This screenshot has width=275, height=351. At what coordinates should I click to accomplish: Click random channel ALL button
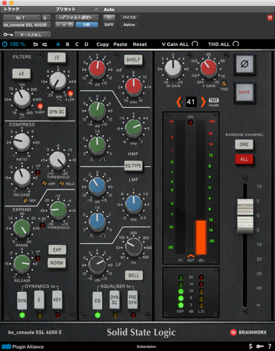[x=244, y=159]
